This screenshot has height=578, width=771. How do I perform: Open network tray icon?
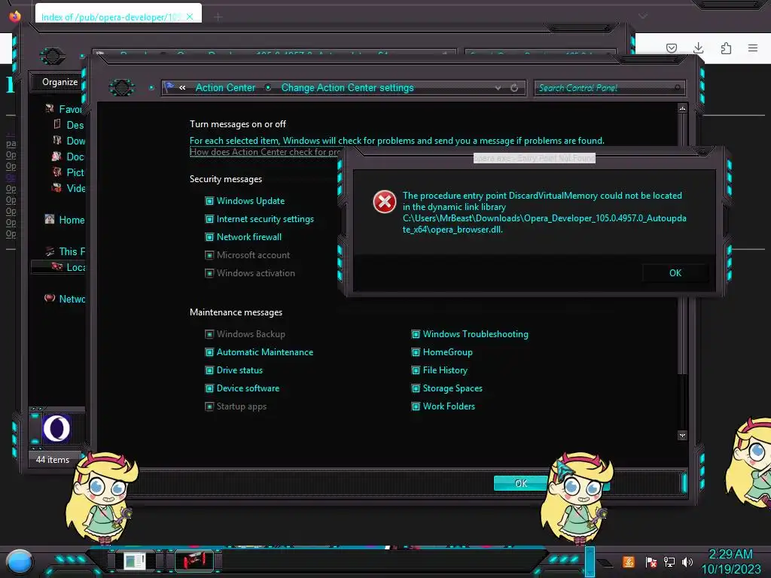[669, 561]
